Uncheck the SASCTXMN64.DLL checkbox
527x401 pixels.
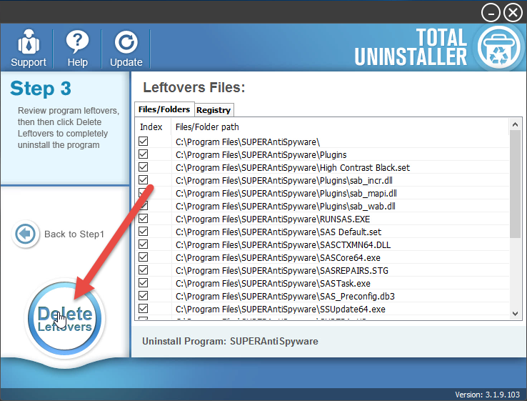[x=144, y=244]
